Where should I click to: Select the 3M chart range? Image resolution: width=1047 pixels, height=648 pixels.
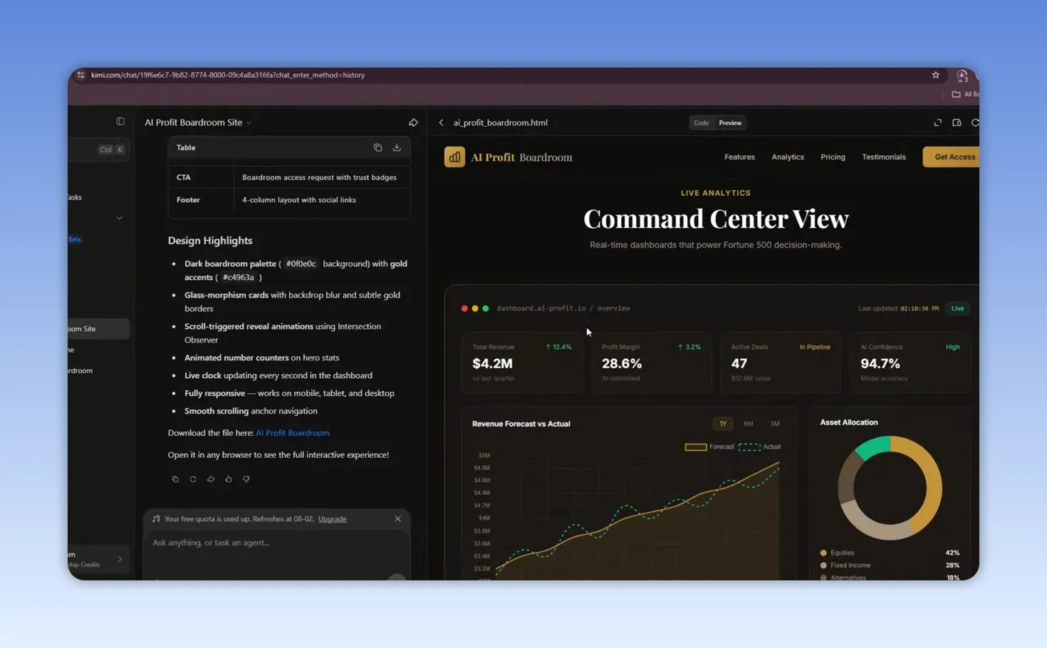(775, 424)
